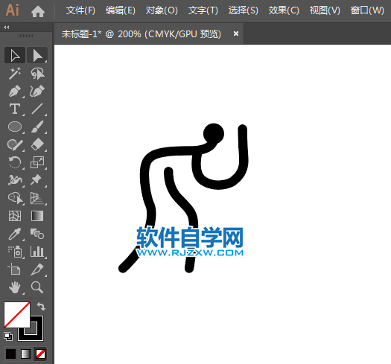
Task: Open the 编辑(E) menu
Action: 121,10
